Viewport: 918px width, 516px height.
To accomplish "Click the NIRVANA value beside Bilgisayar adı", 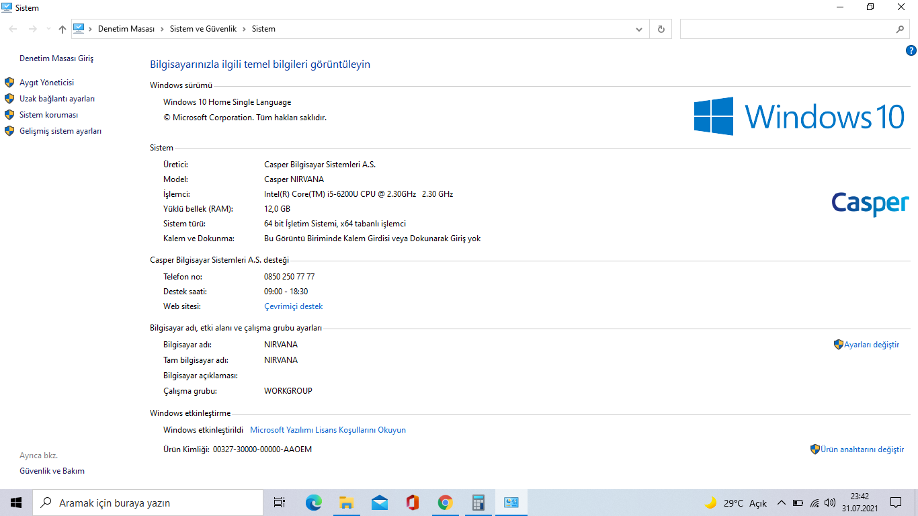I will click(281, 345).
